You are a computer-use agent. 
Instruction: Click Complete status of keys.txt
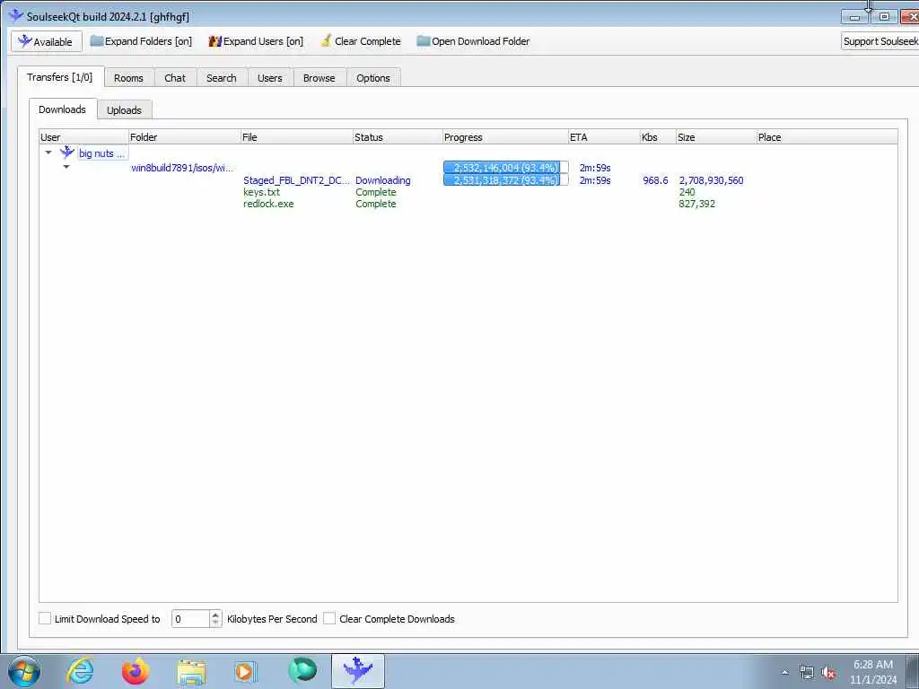376,192
